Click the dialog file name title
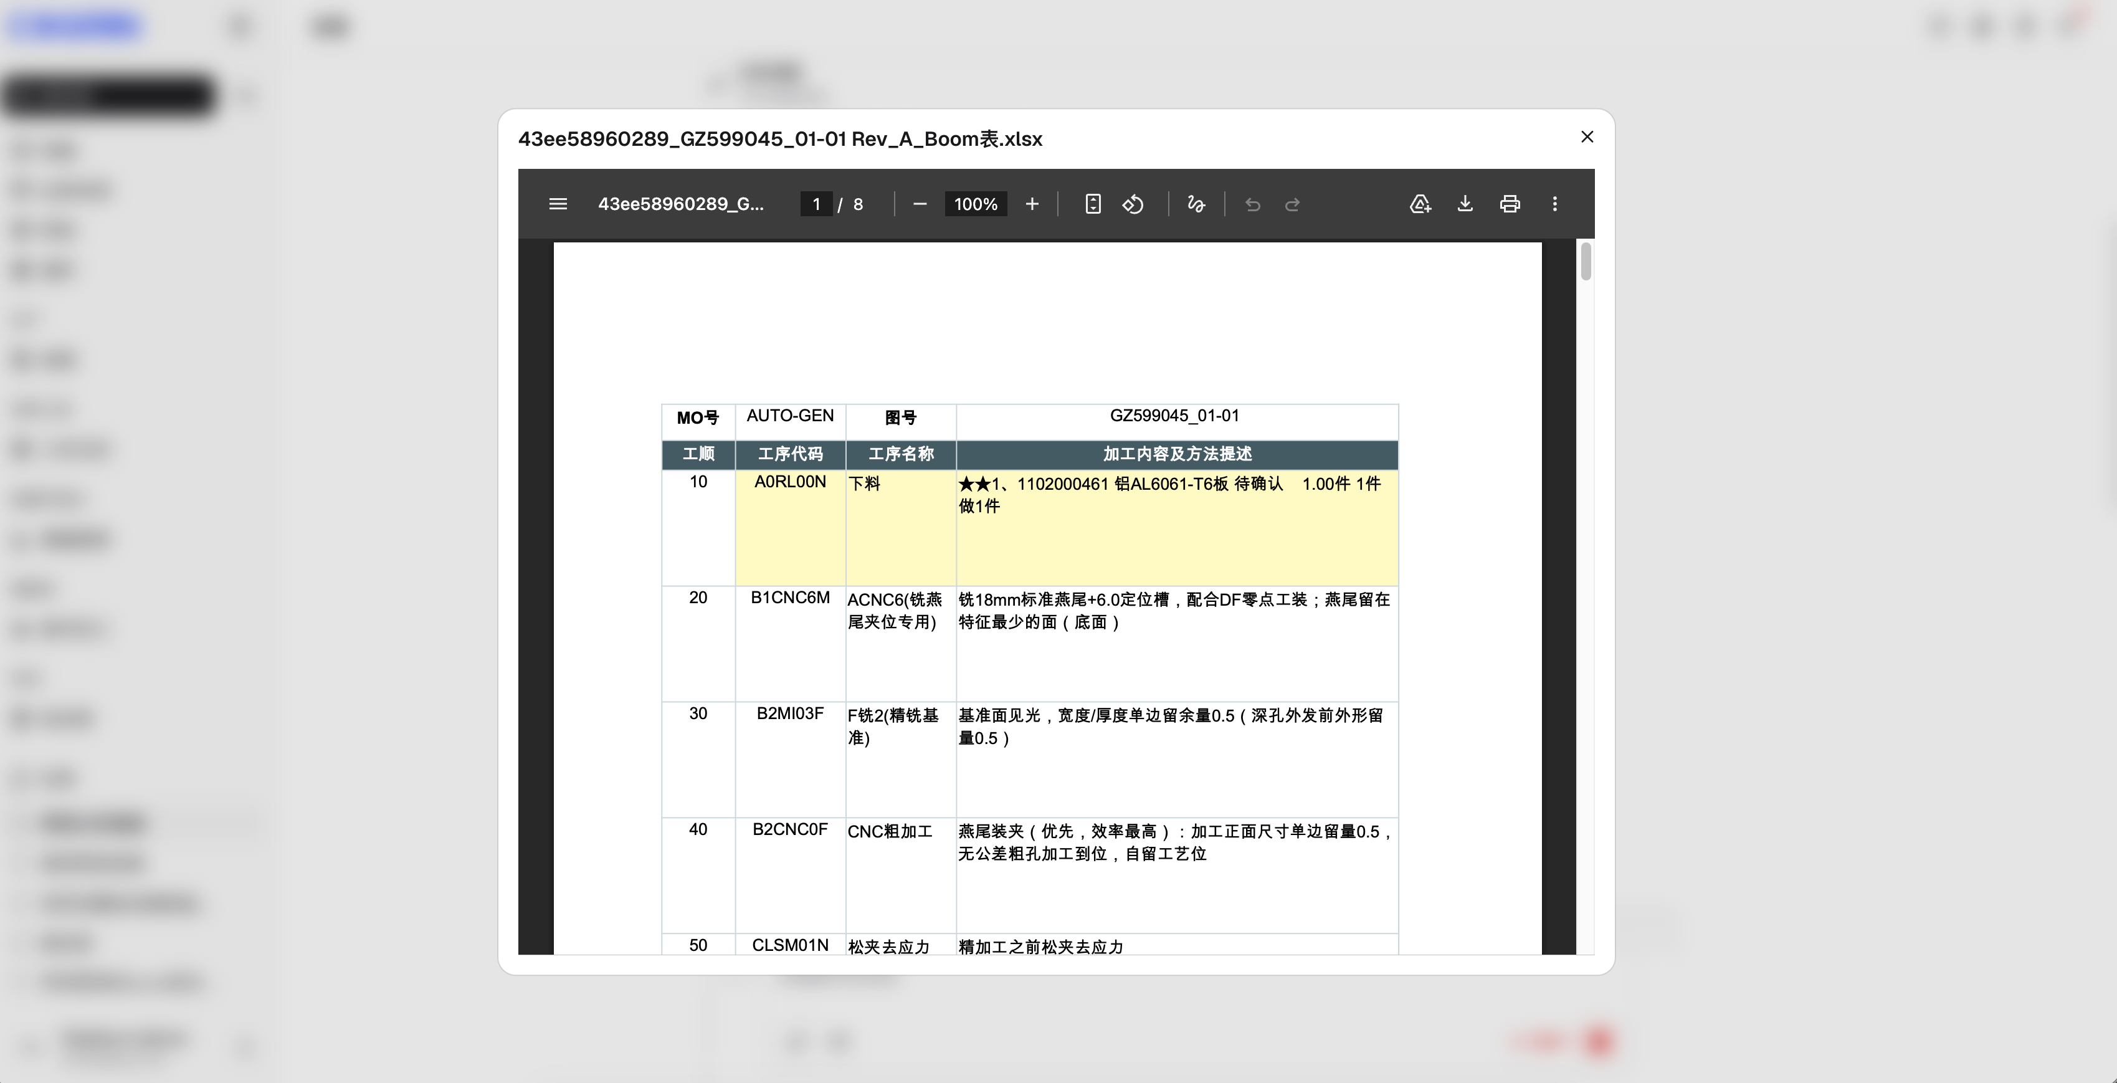Viewport: 2117px width, 1083px height. [x=780, y=139]
